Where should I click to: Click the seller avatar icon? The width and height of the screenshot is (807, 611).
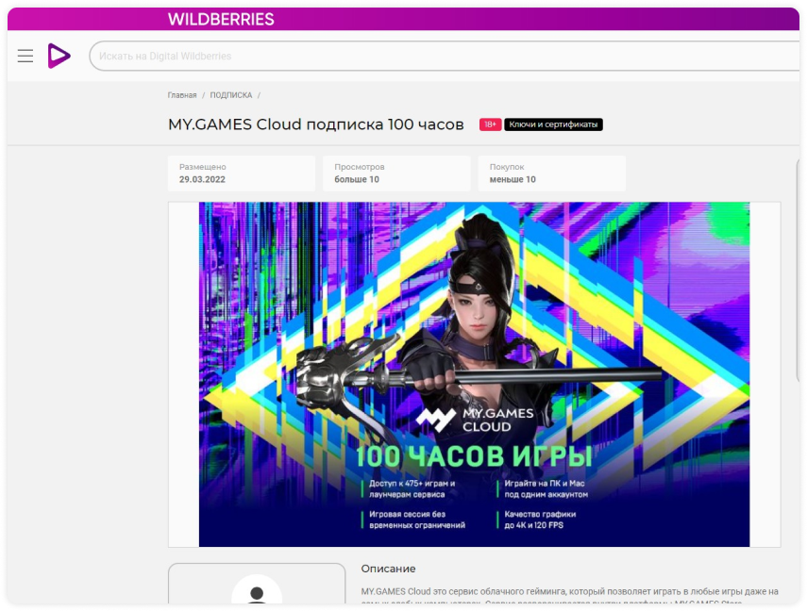pyautogui.click(x=257, y=591)
